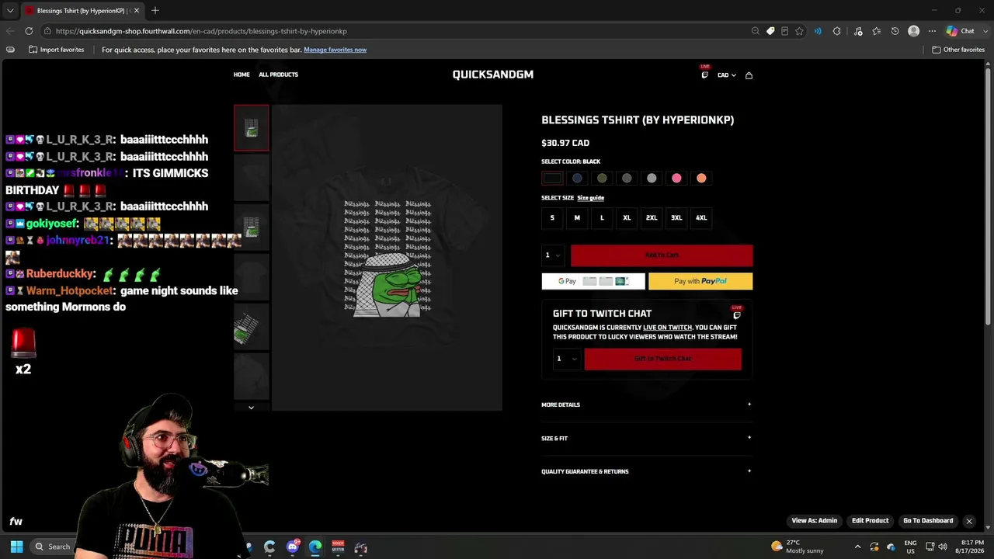Expand QUALITY GUARANTEE & RETURNS section
The height and width of the screenshot is (559, 994).
coord(647,471)
